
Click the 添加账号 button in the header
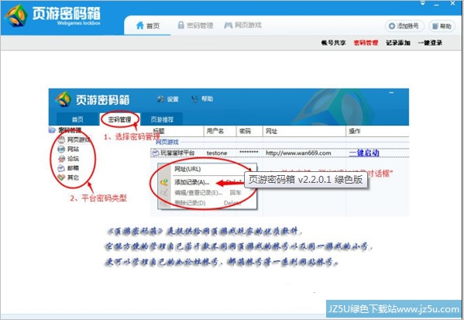tap(404, 26)
